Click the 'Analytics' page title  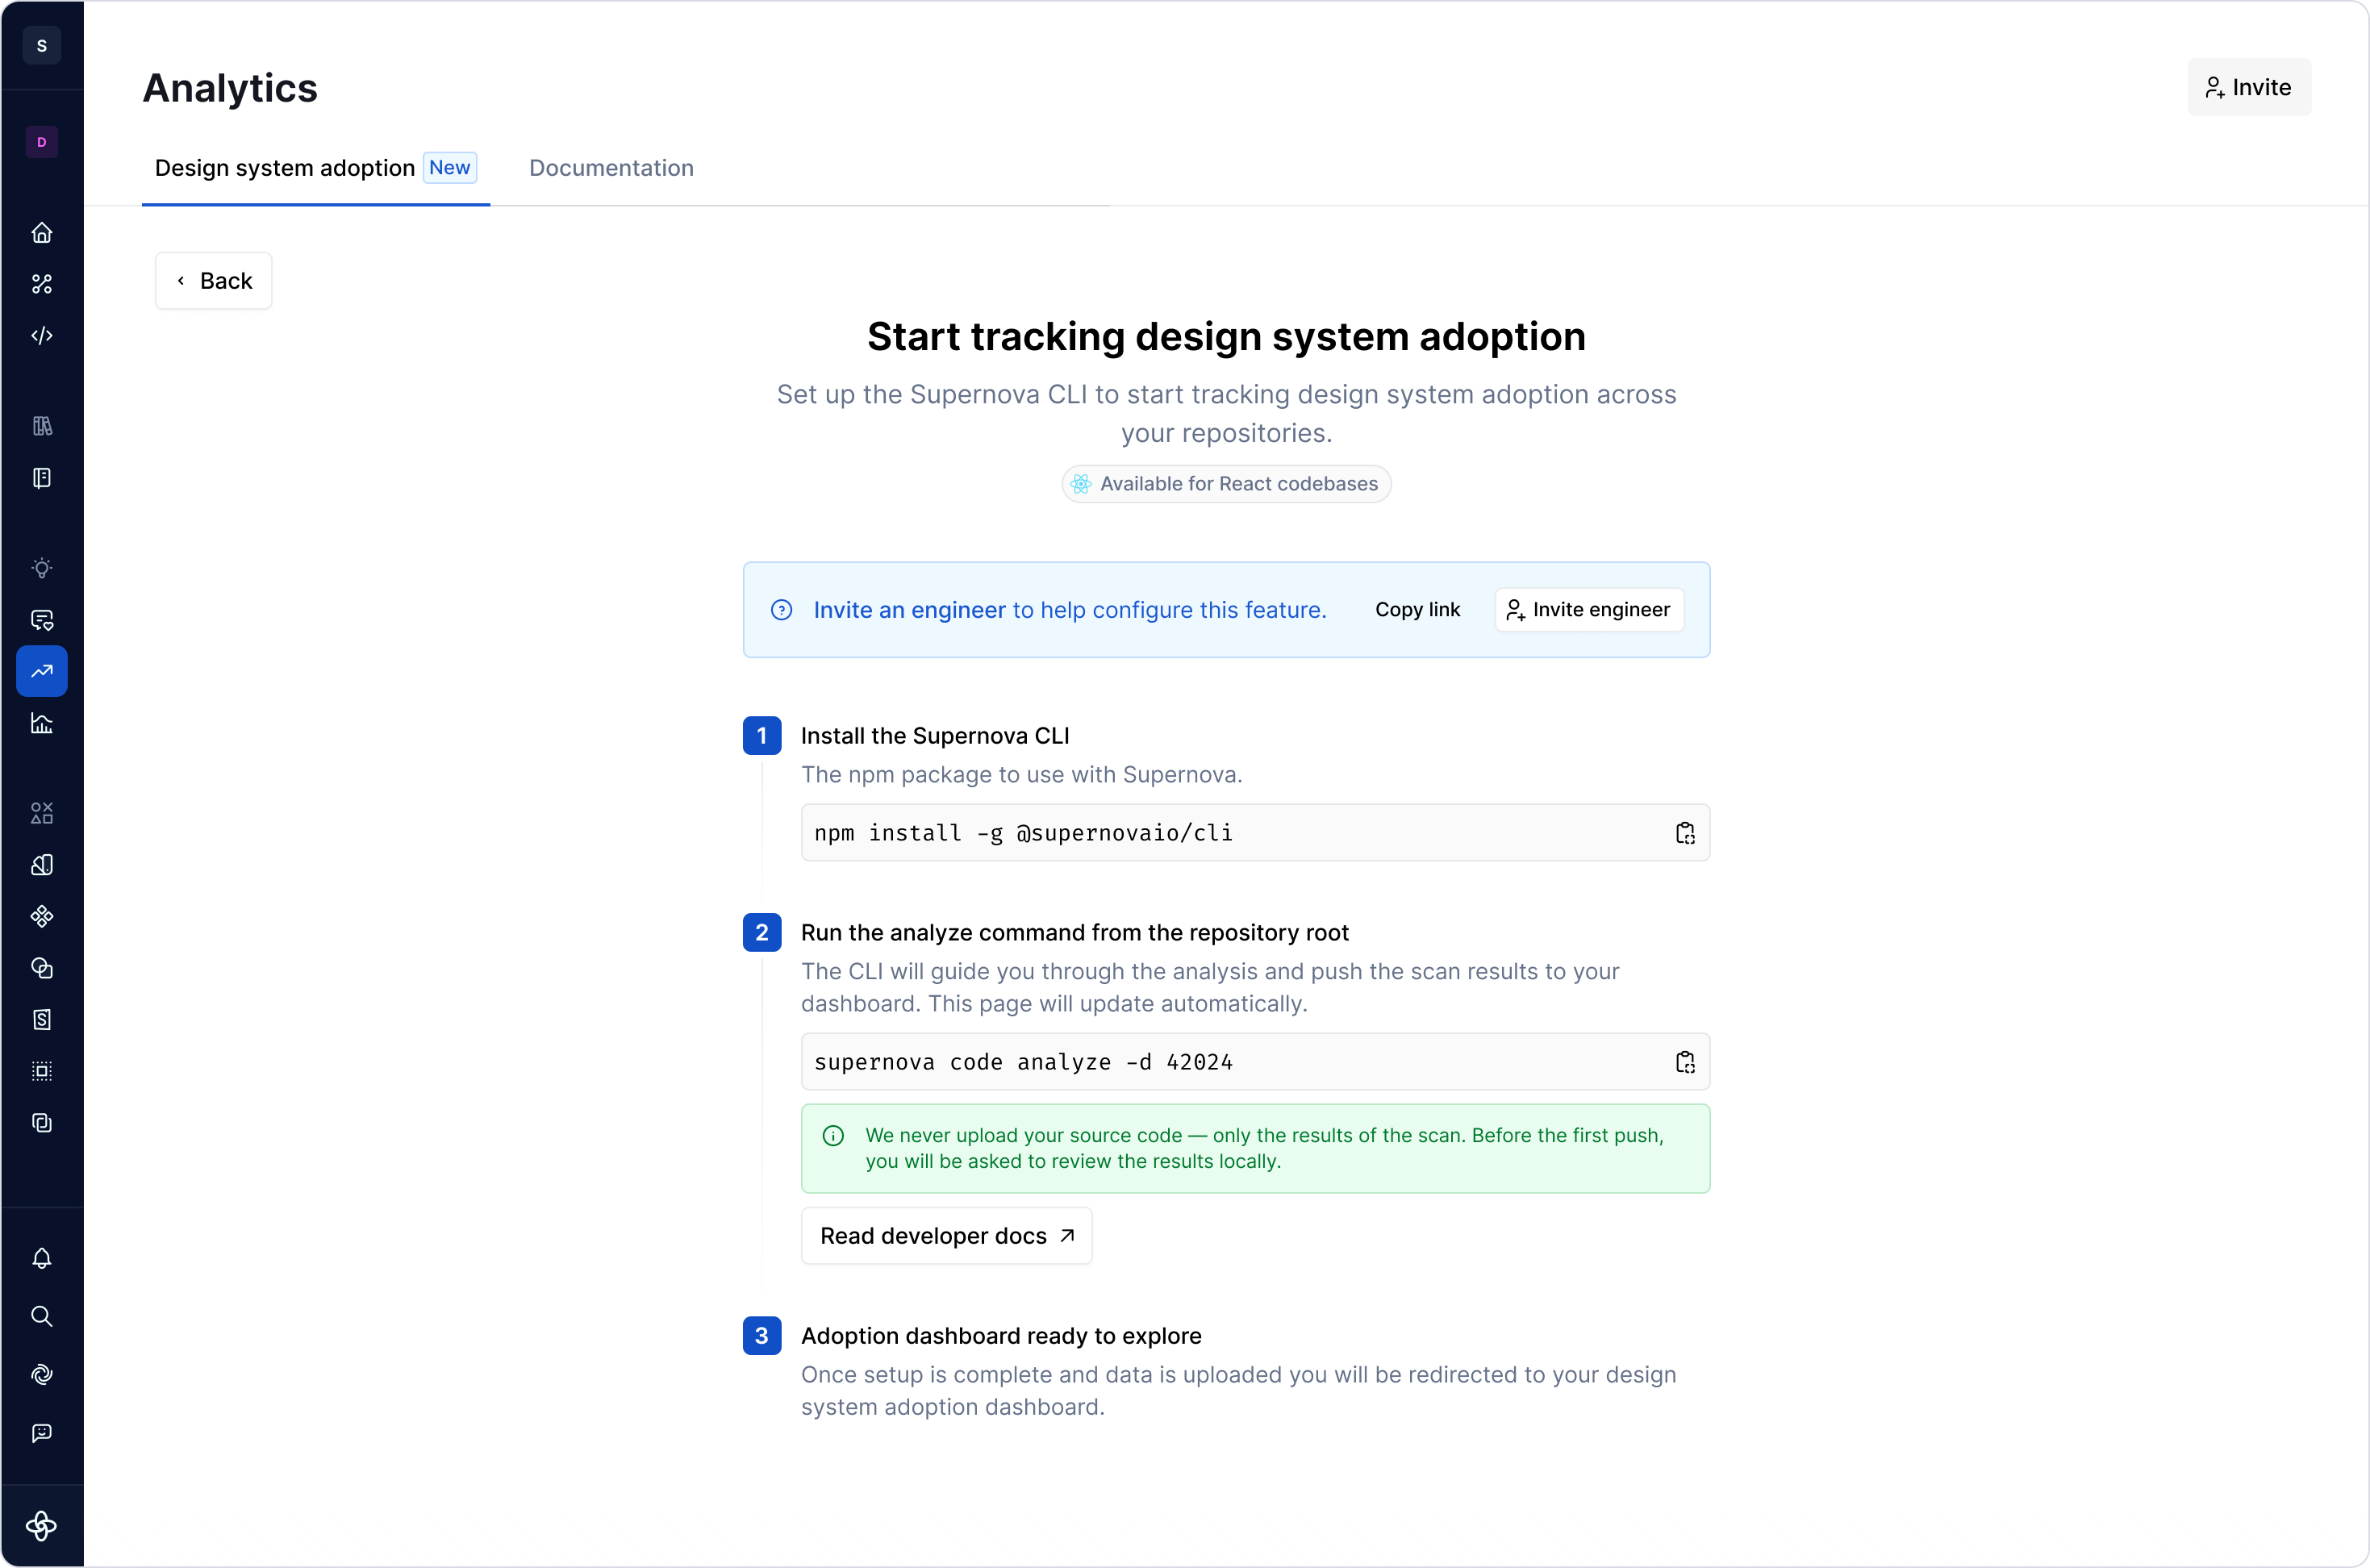coord(230,88)
